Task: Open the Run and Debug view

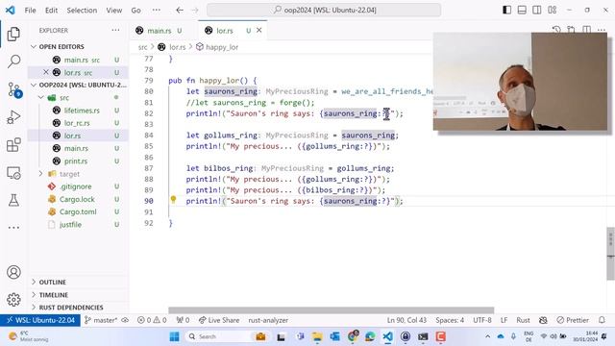Action: coord(13,117)
